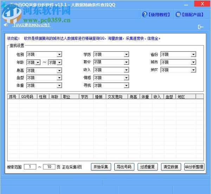The height and width of the screenshot is (194, 211).
Task: Close the window with the red X
Action: tap(202, 4)
